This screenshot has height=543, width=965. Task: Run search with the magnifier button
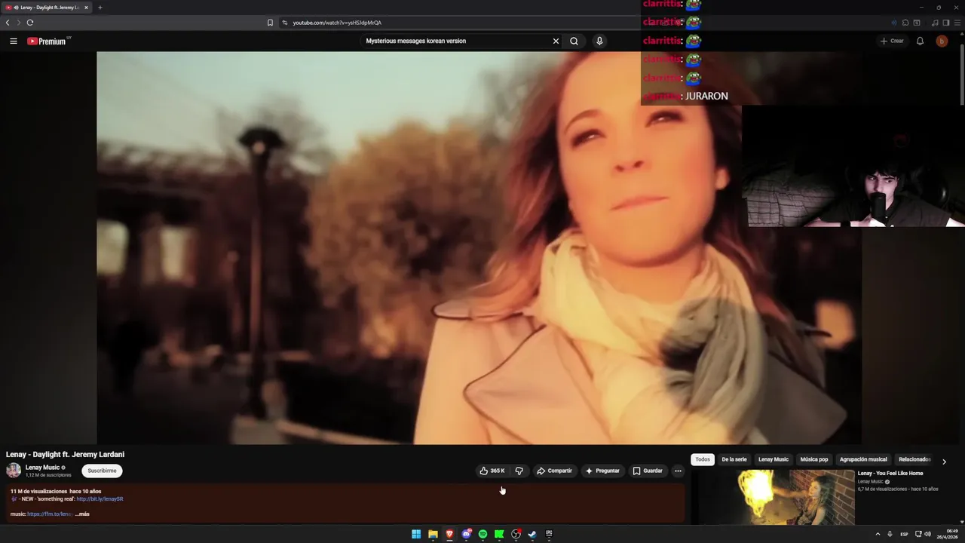[574, 41]
